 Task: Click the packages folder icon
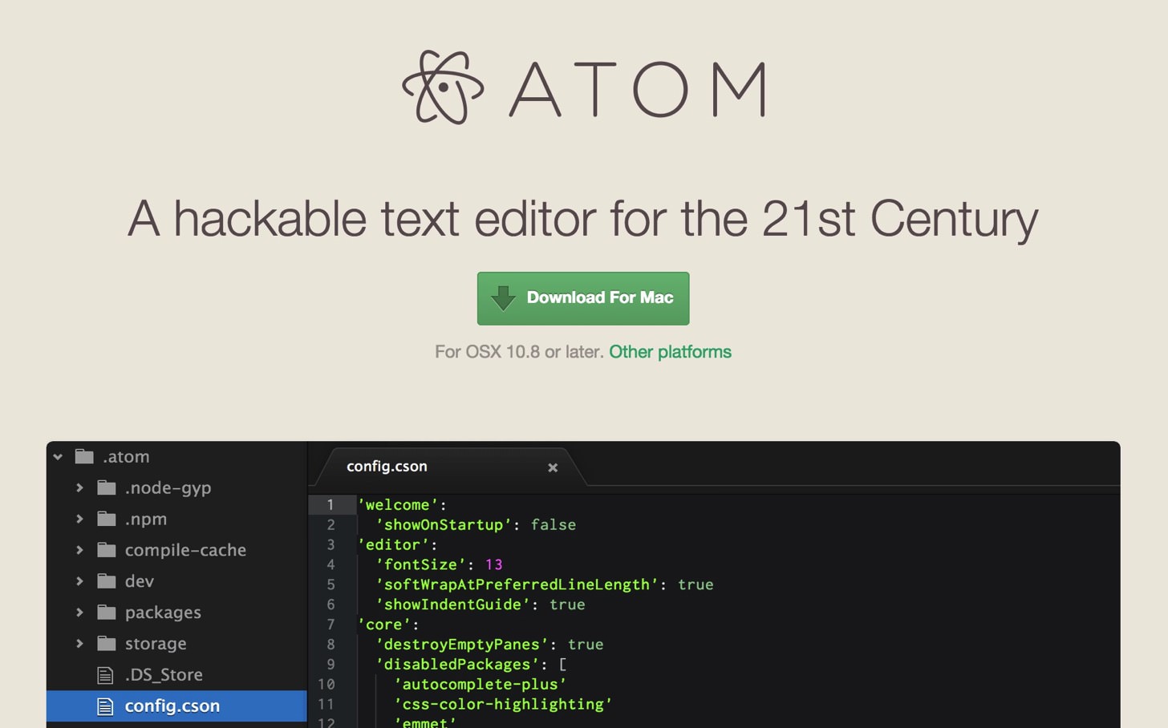point(107,613)
